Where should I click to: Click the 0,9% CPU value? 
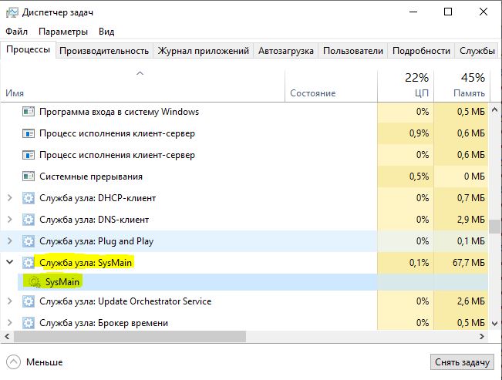tap(419, 133)
